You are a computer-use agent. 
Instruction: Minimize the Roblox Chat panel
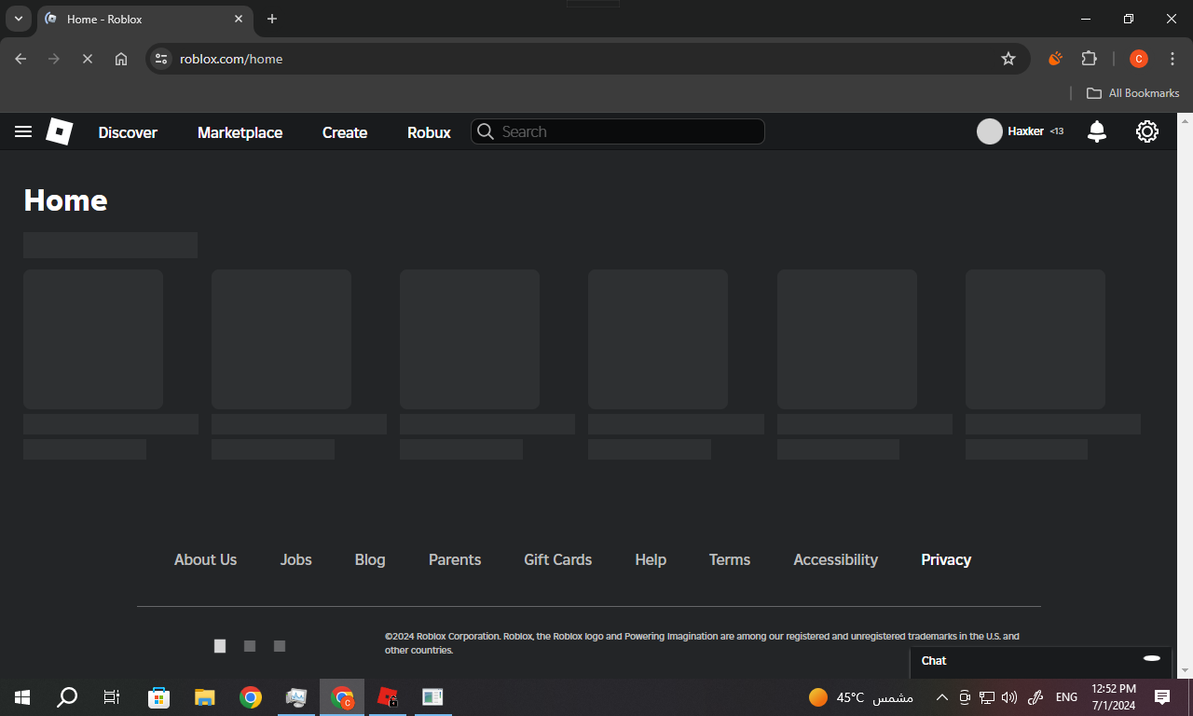tap(1152, 658)
